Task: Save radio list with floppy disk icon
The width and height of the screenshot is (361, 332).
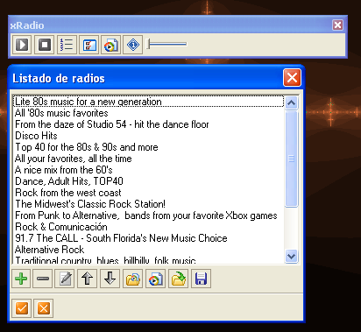Action: coord(201,279)
